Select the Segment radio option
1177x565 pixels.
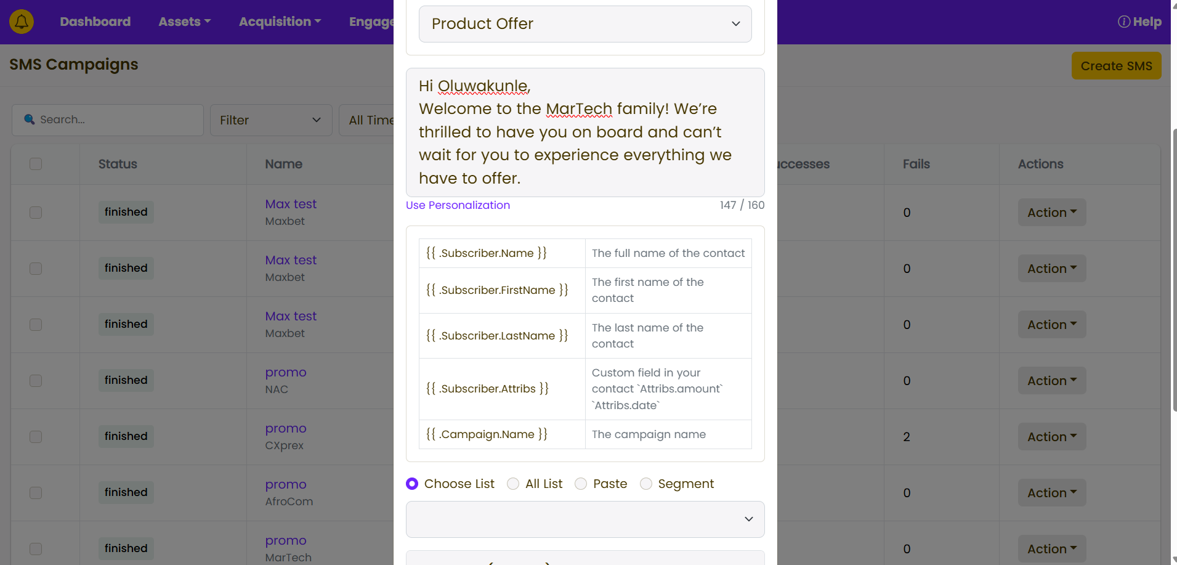(x=645, y=484)
